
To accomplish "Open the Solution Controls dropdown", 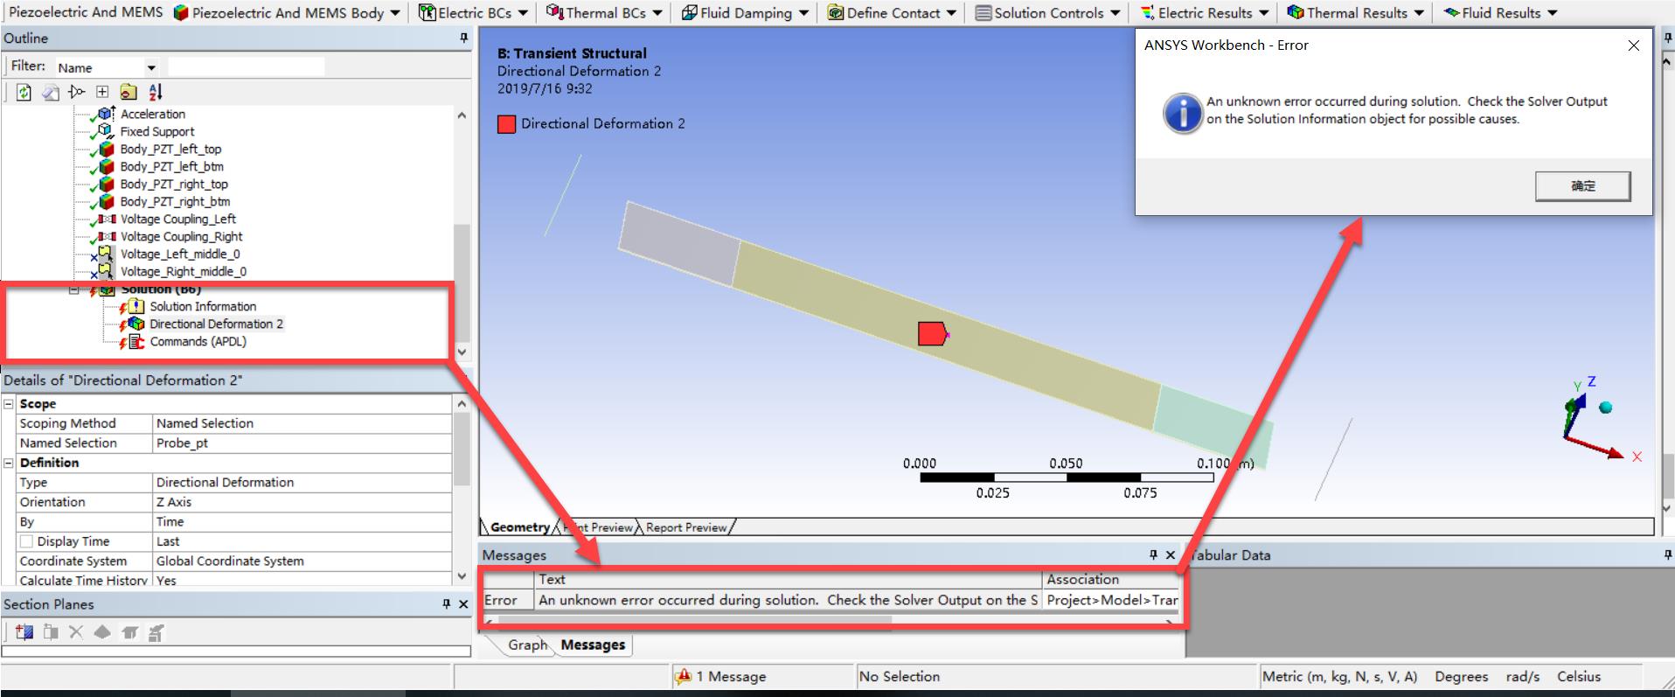I will (1115, 13).
